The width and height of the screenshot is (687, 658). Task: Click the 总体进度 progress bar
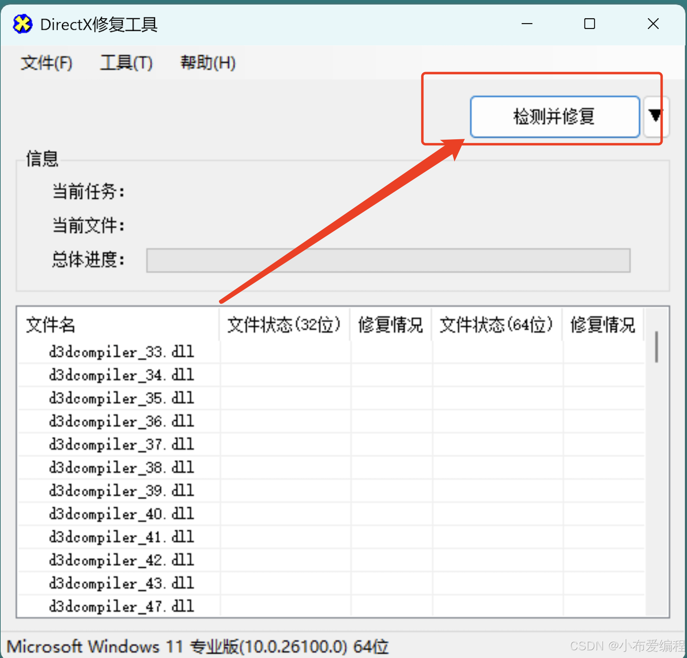pyautogui.click(x=388, y=260)
